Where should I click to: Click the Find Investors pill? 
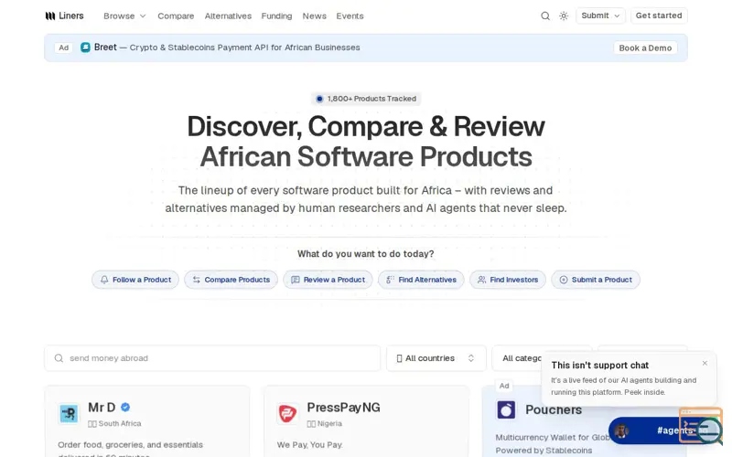pyautogui.click(x=508, y=280)
